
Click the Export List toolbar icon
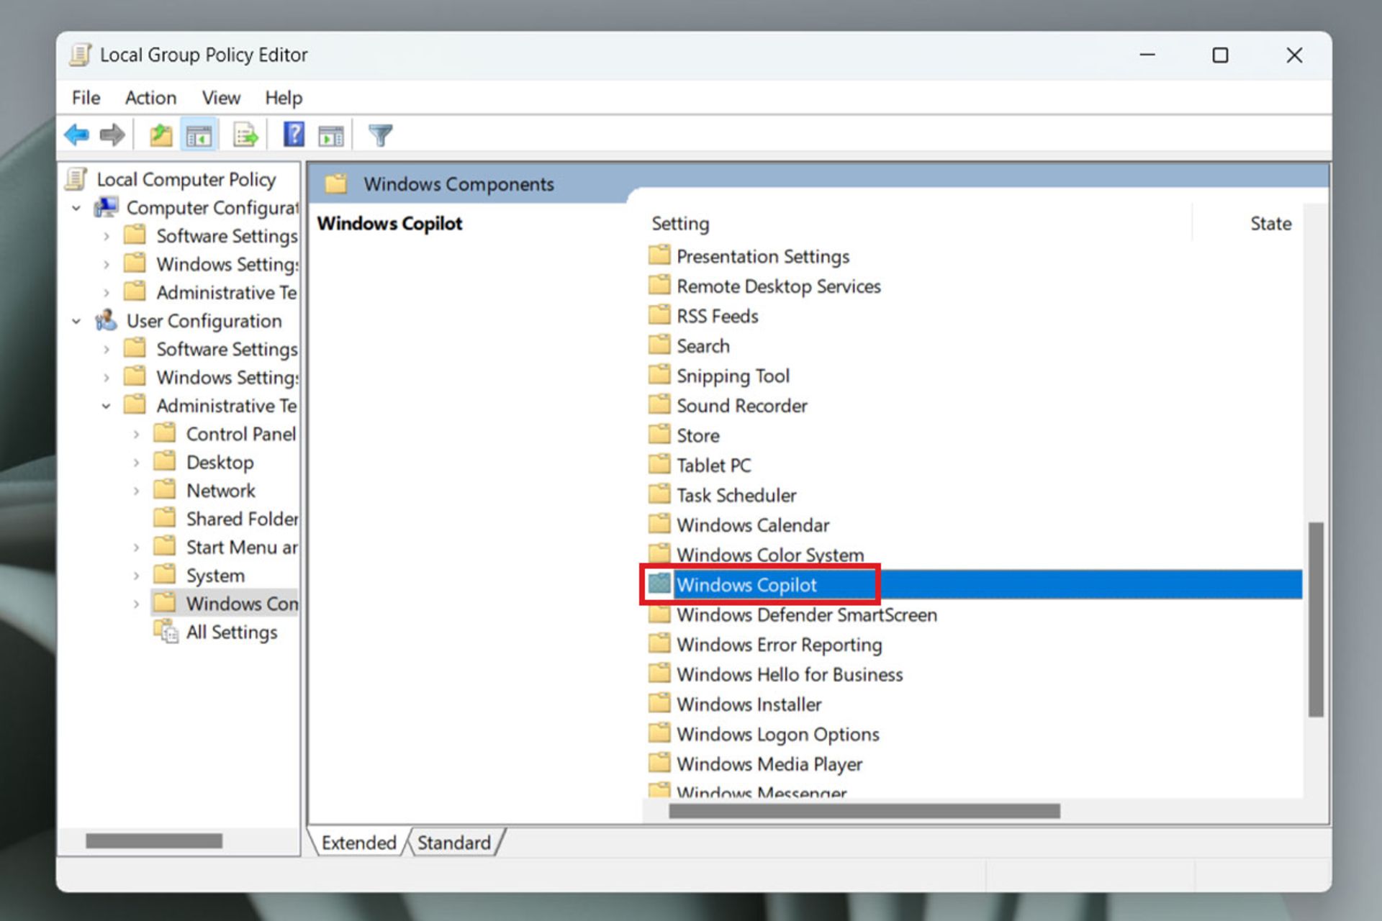pos(245,135)
